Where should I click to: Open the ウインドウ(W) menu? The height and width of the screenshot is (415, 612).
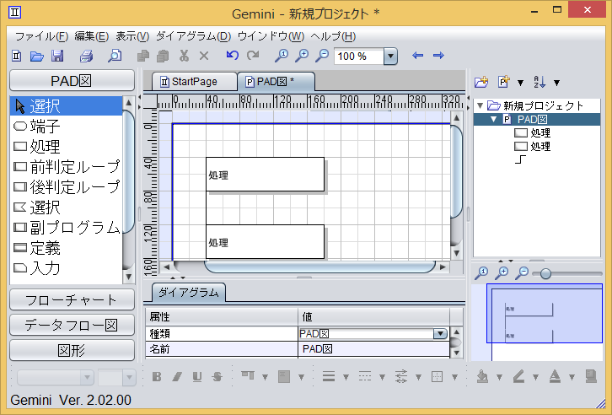271,36
